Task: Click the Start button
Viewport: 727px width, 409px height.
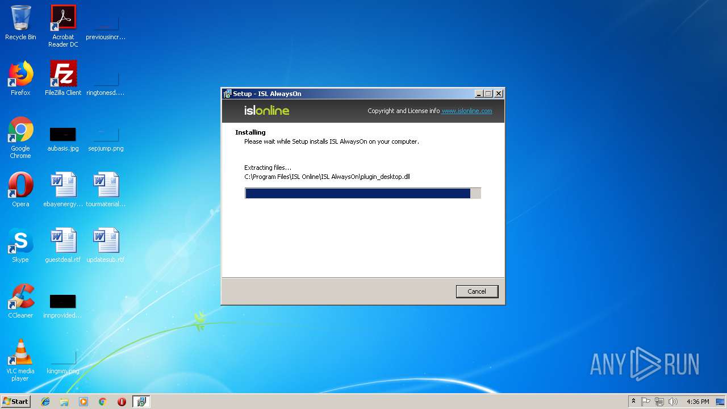Action: click(x=15, y=402)
